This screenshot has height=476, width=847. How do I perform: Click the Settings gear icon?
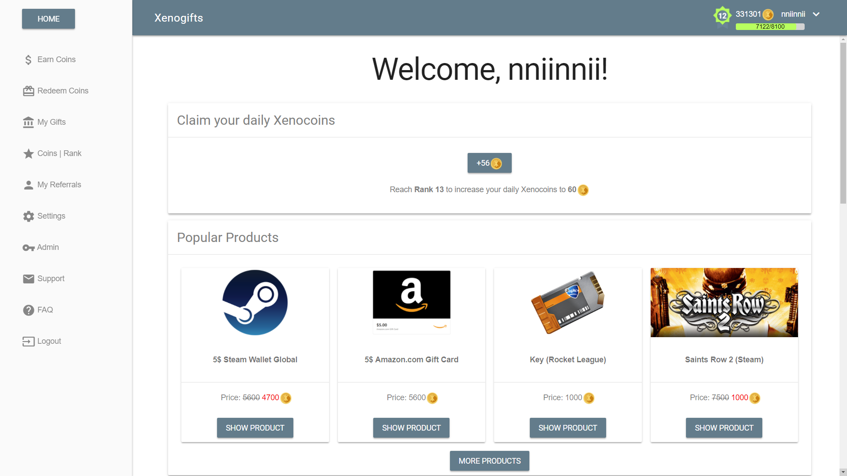[x=28, y=216]
